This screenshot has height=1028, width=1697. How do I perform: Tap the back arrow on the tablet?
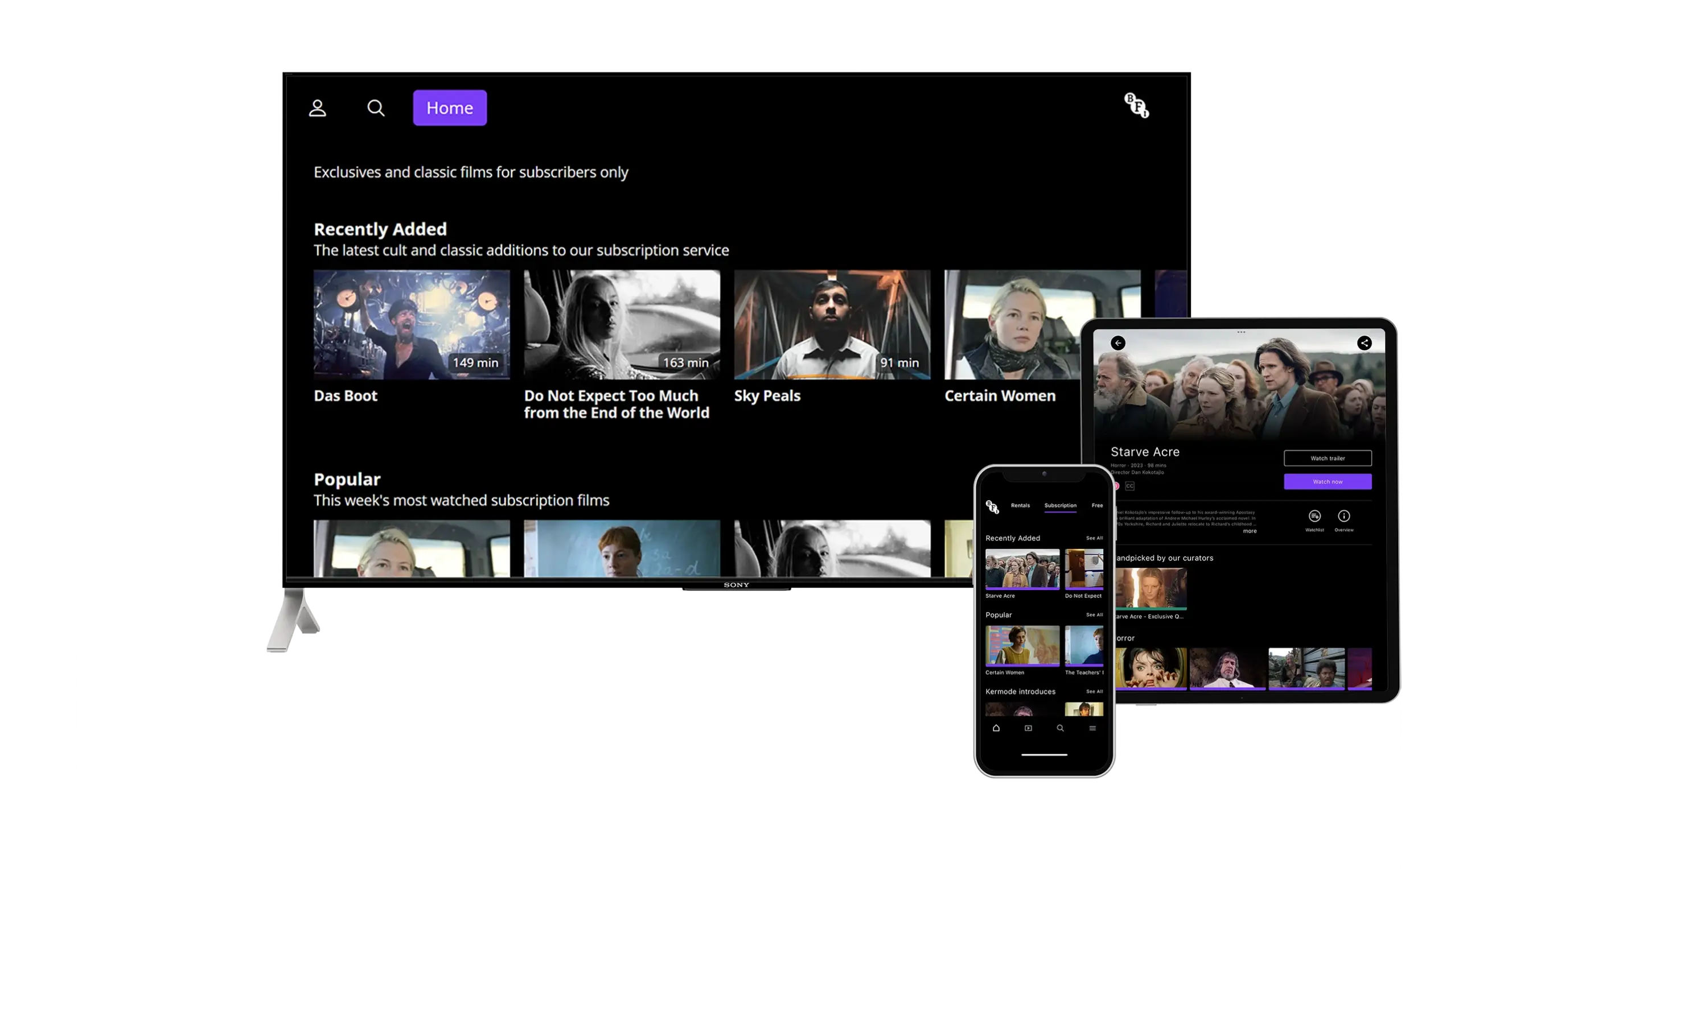click(x=1118, y=344)
